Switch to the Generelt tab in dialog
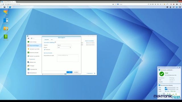182x102 pixels. pos(47,40)
